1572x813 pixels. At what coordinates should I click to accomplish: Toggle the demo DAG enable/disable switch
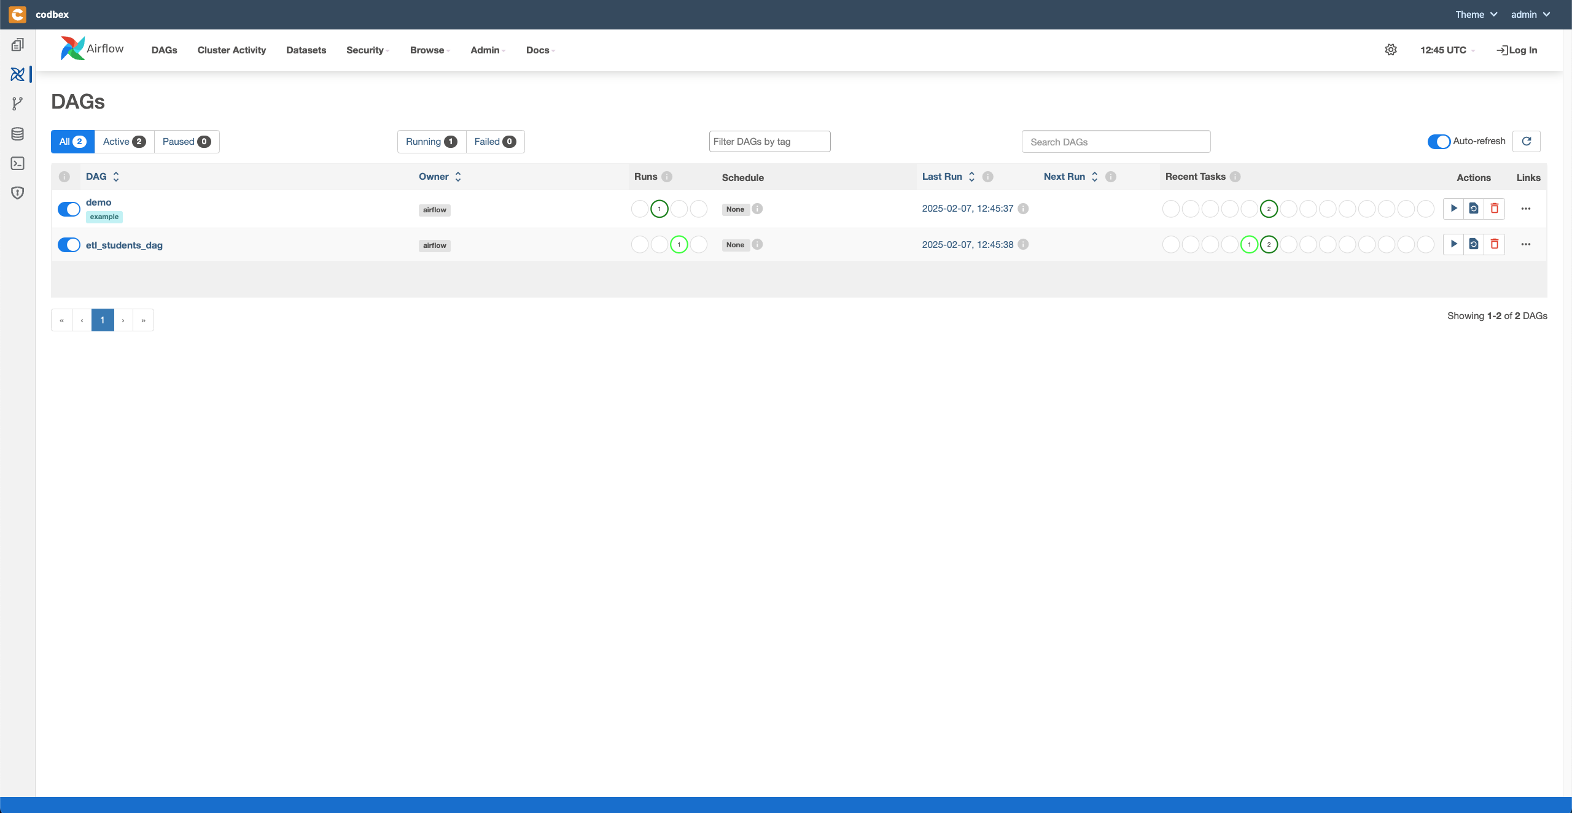pos(69,209)
